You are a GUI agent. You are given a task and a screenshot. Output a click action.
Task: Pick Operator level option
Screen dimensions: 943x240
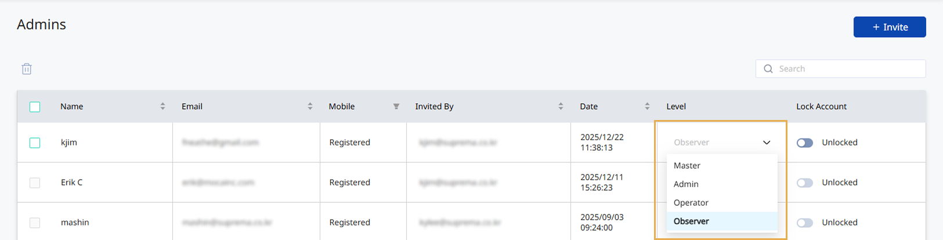[x=691, y=203]
